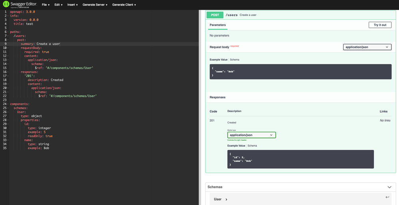Open the Insert menu

[x=72, y=5]
